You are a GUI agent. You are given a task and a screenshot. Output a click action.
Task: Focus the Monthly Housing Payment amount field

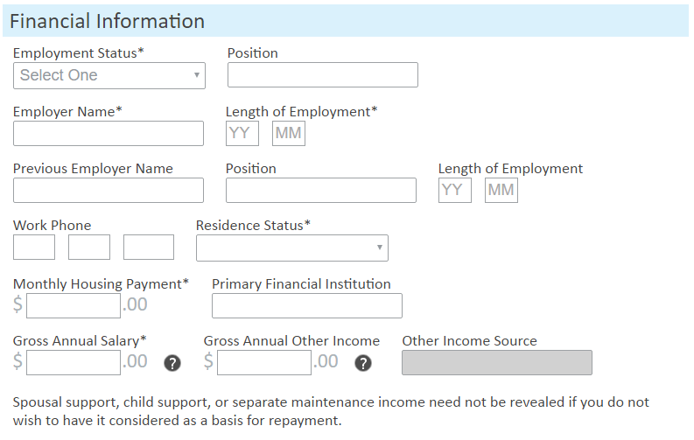pyautogui.click(x=74, y=305)
